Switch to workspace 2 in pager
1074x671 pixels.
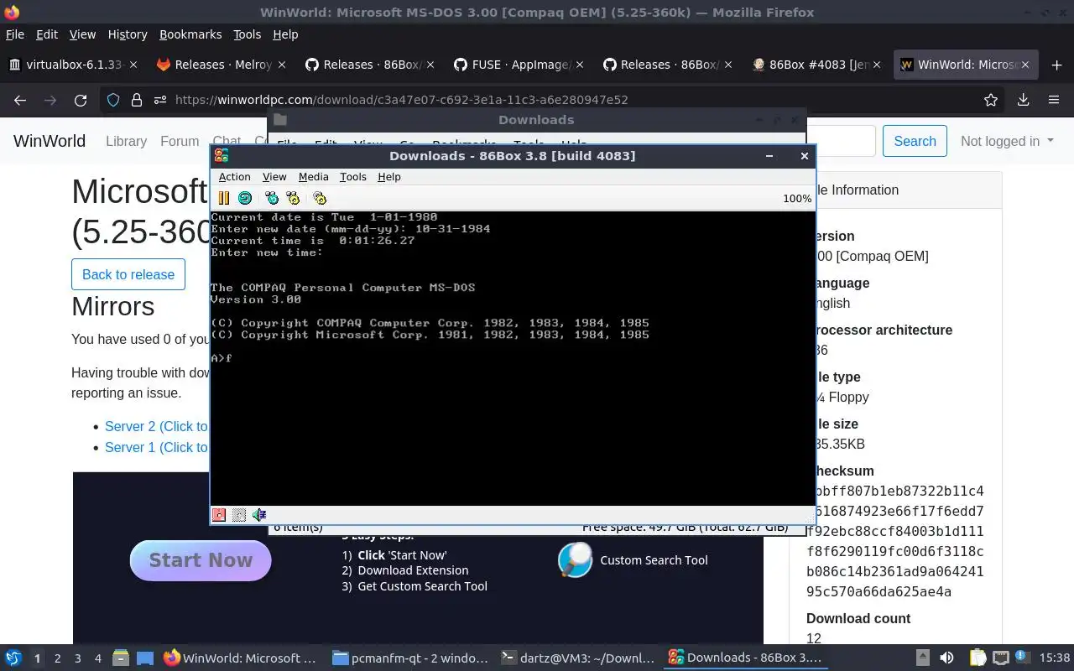[57, 658]
